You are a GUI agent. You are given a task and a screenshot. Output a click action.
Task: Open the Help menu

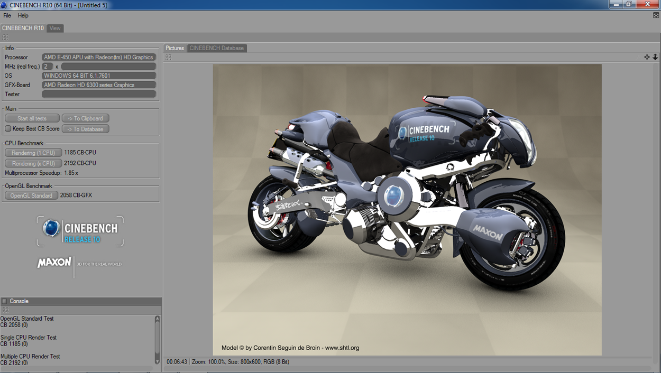[23, 15]
